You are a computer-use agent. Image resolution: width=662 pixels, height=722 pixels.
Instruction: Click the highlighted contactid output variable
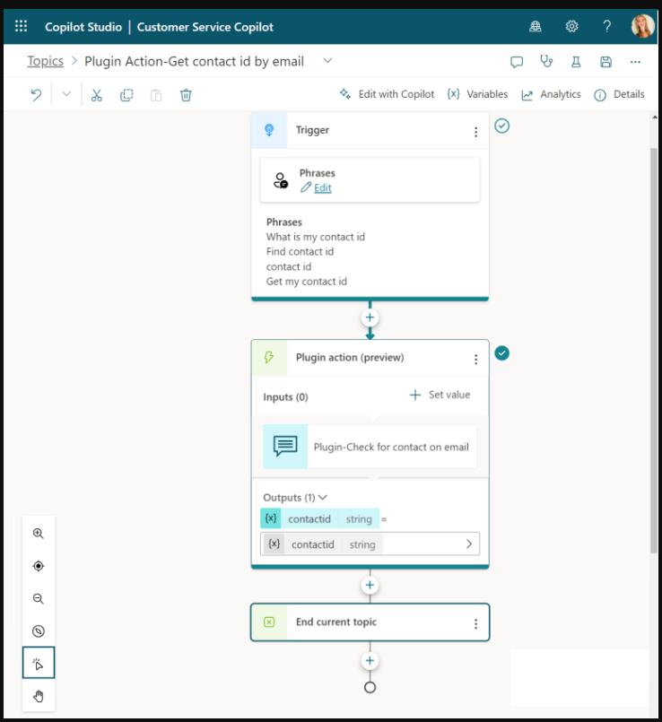[x=319, y=518]
